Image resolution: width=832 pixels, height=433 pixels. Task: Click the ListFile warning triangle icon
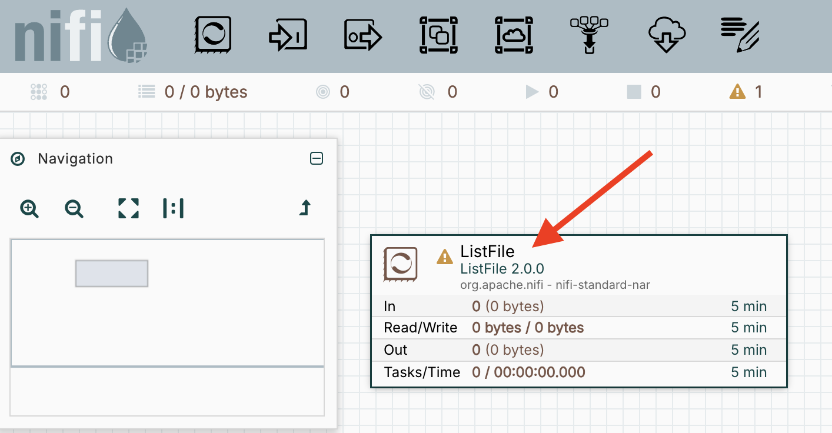(x=445, y=257)
